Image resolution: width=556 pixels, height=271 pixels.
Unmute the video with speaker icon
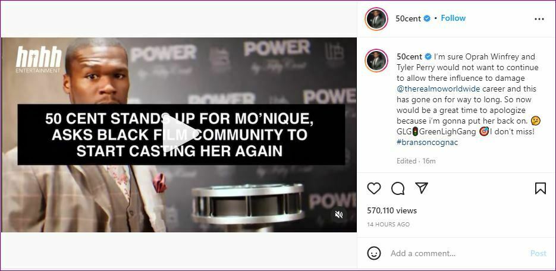pyautogui.click(x=338, y=215)
